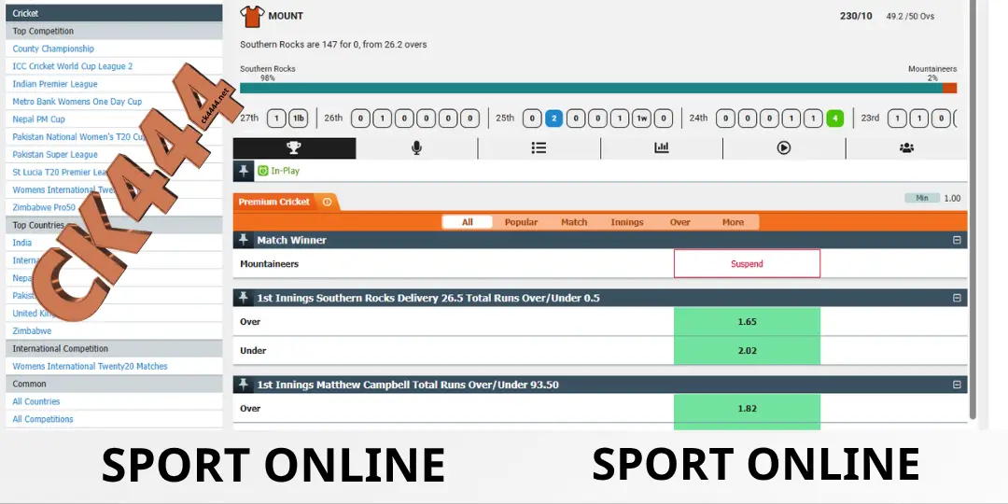The height and width of the screenshot is (504, 1008).
Task: Click the win probability bar
Action: coord(598,88)
